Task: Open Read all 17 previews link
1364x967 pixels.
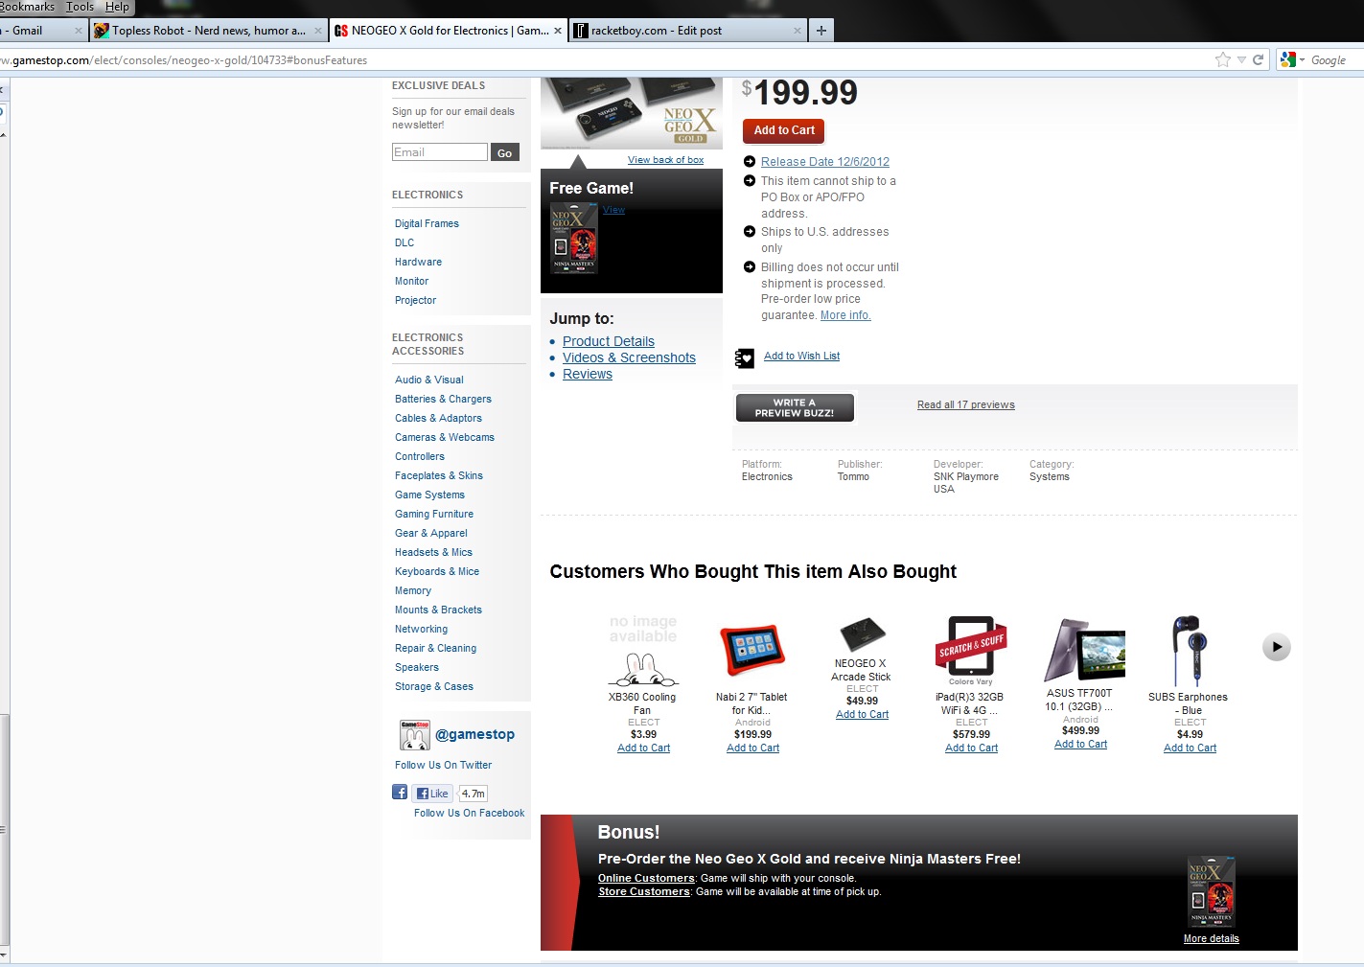Action: click(x=966, y=404)
